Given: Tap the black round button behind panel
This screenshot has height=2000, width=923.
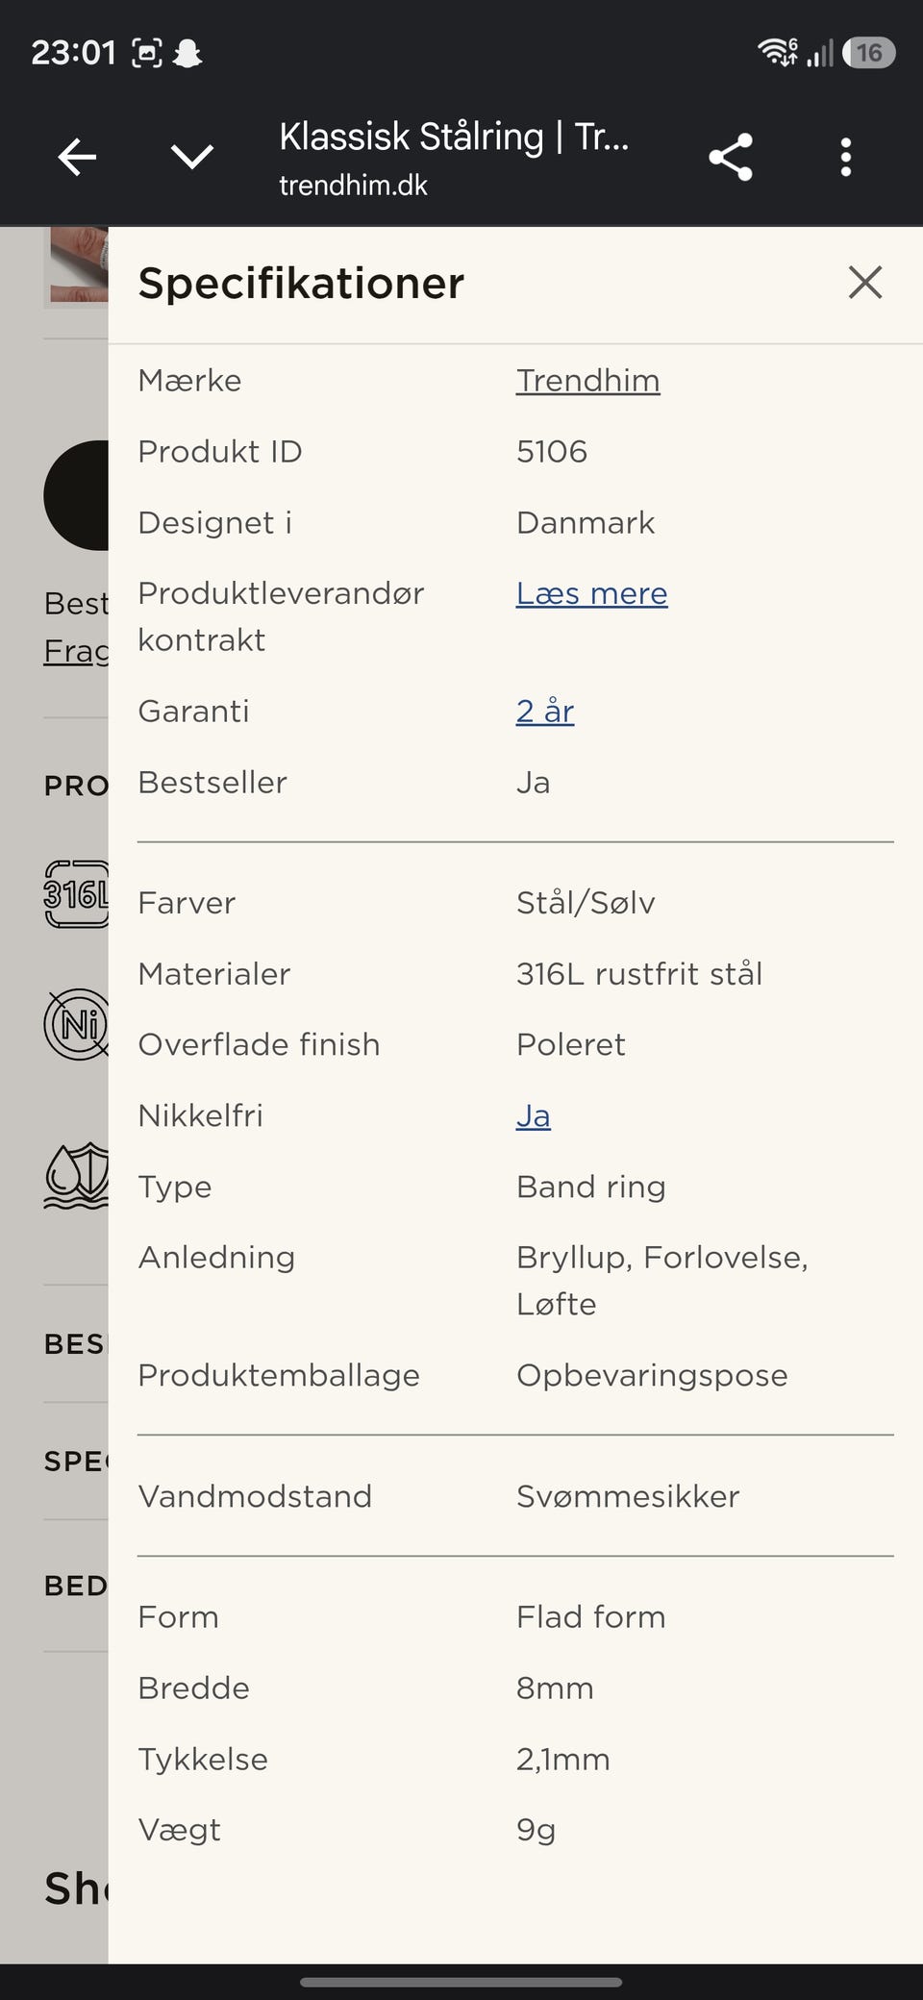Looking at the screenshot, I should pyautogui.click(x=76, y=495).
